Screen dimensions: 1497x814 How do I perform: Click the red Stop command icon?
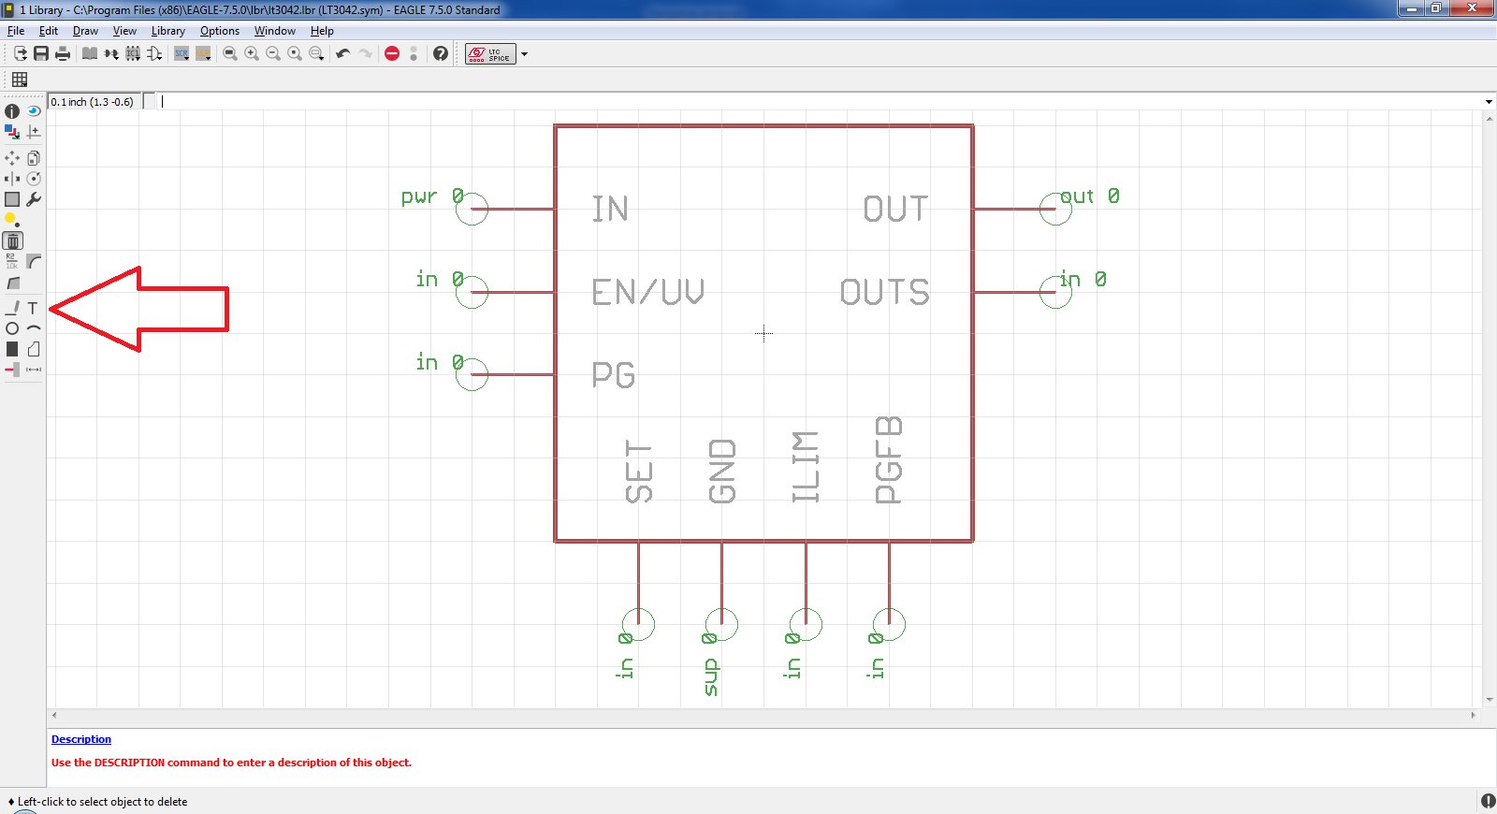[392, 53]
